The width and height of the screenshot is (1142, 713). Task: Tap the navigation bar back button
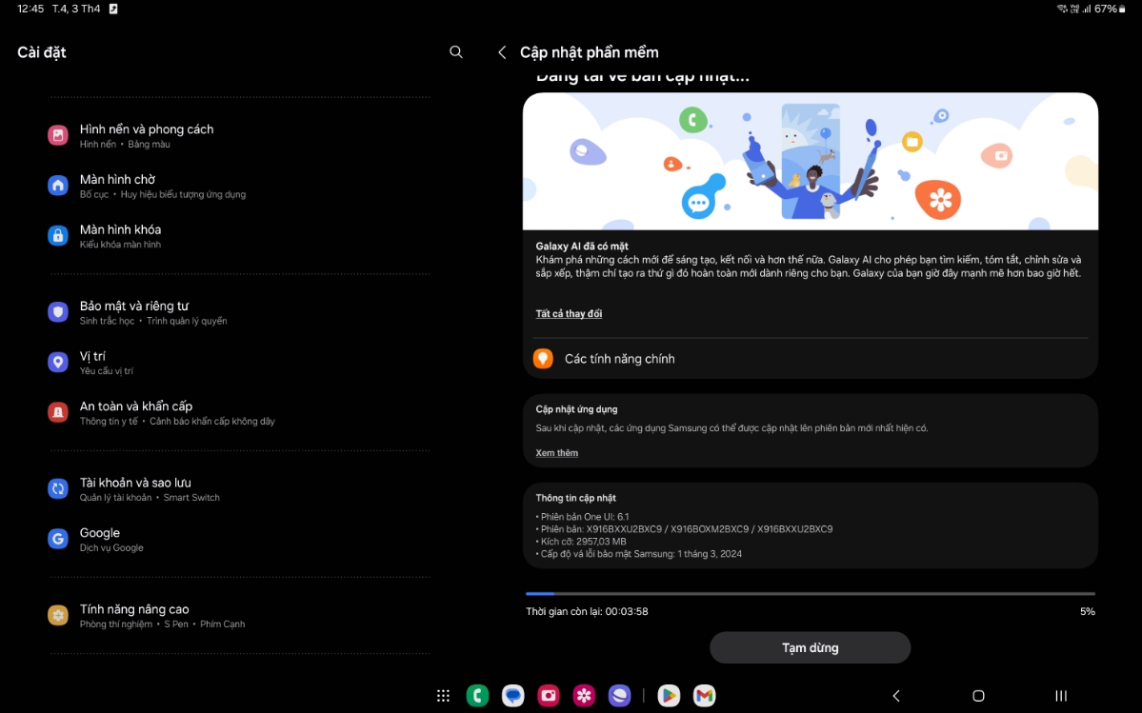tap(896, 696)
